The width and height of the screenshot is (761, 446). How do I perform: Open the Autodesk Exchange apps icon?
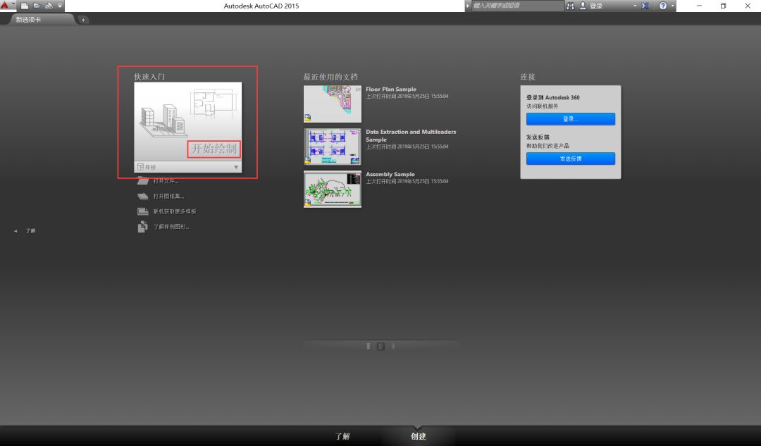coord(645,6)
